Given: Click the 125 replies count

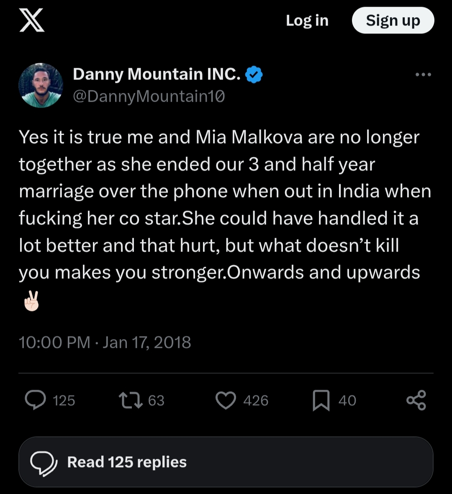Looking at the screenshot, I should [x=64, y=400].
